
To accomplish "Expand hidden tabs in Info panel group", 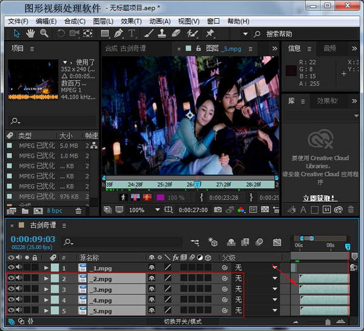I will coord(354,49).
